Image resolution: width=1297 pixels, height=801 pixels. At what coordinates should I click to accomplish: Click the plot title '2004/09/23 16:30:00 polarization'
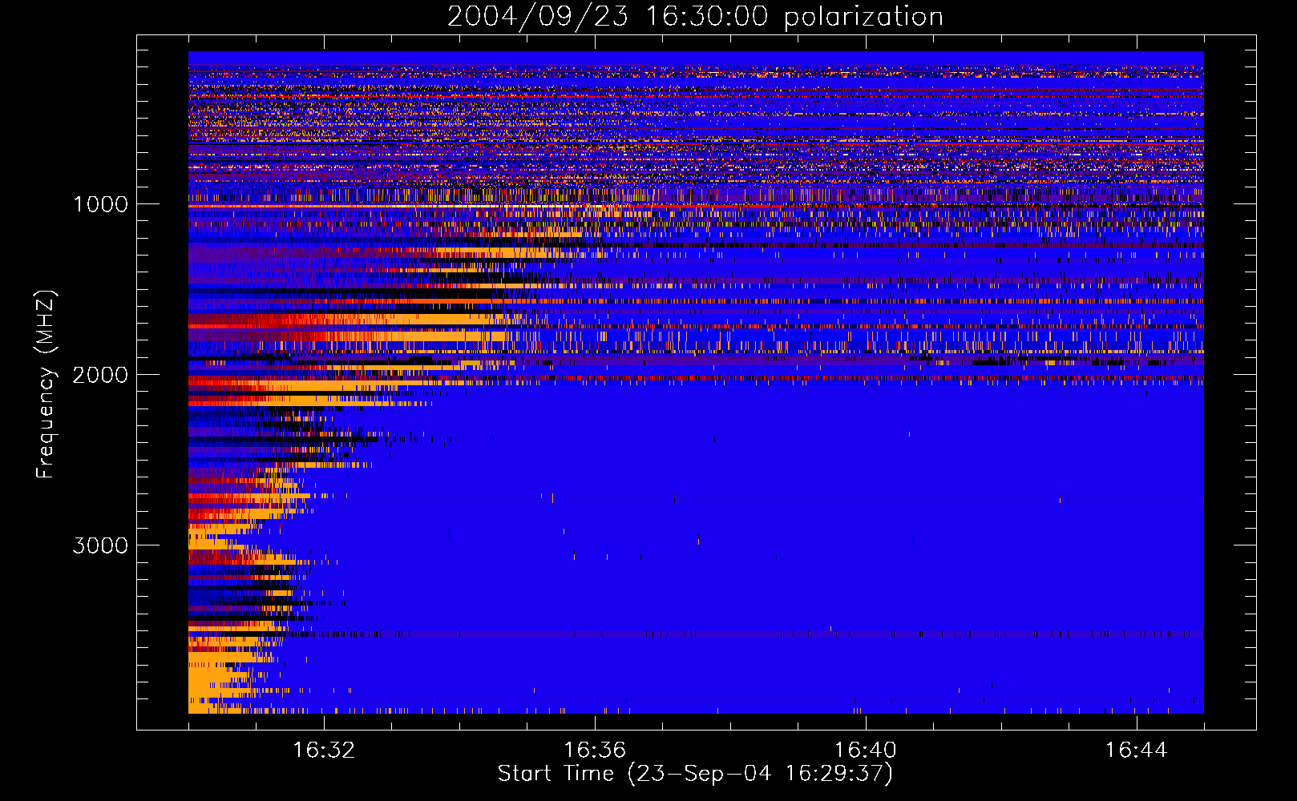[695, 17]
